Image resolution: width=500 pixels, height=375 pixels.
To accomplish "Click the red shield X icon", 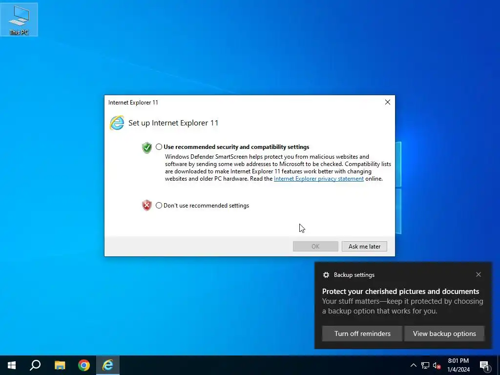I will click(146, 206).
